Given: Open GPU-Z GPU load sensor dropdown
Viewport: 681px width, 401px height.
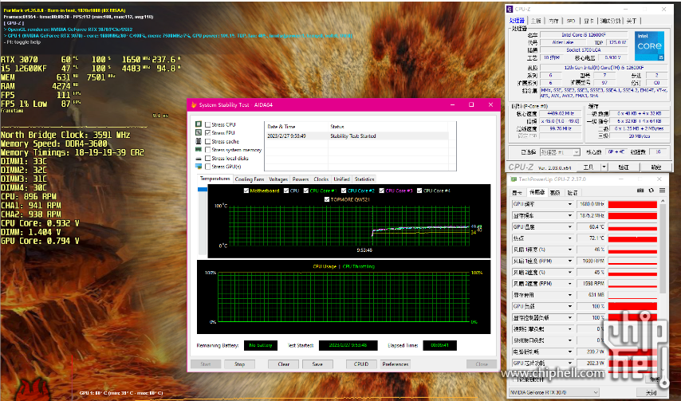Looking at the screenshot, I should 570,306.
